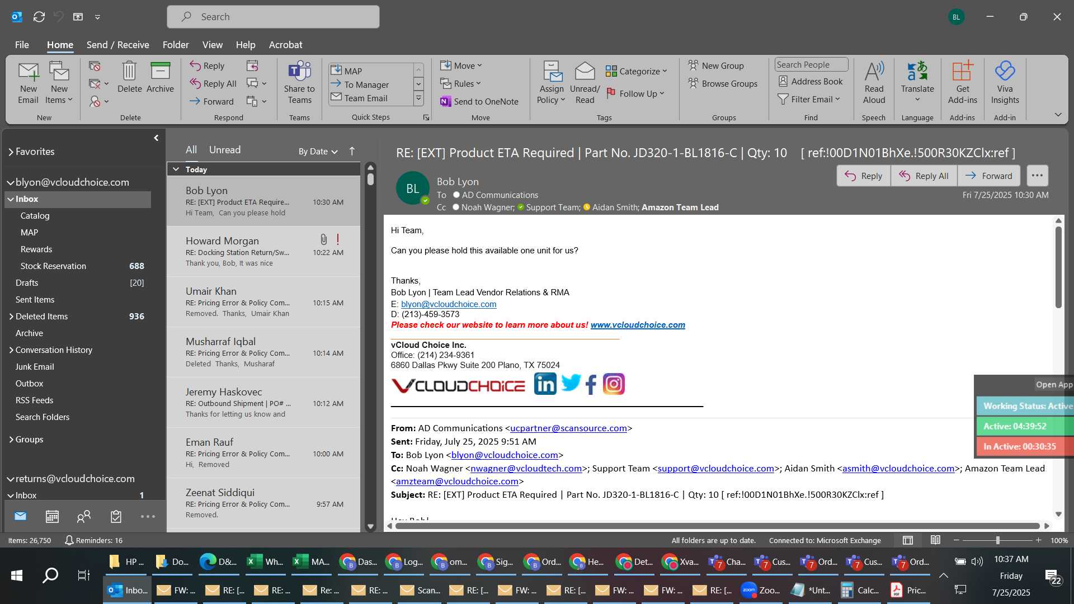This screenshot has width=1074, height=604.
Task: Open Categorize dropdown
Action: [636, 71]
